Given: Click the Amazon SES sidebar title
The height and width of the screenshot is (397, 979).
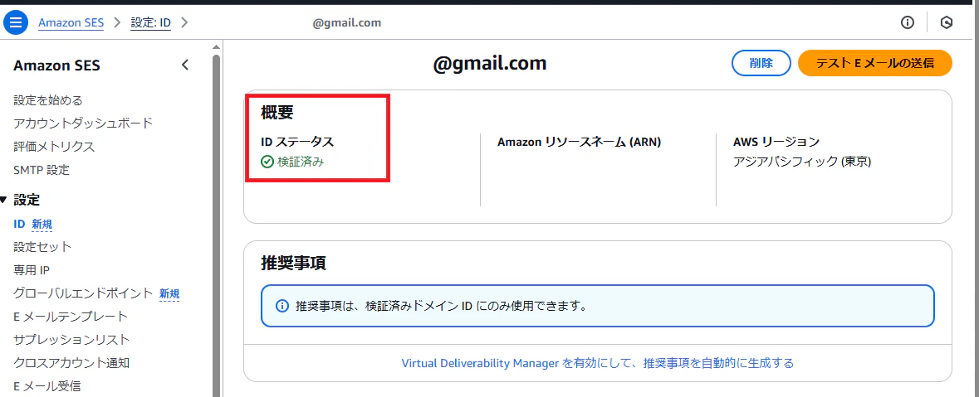Looking at the screenshot, I should [x=56, y=65].
